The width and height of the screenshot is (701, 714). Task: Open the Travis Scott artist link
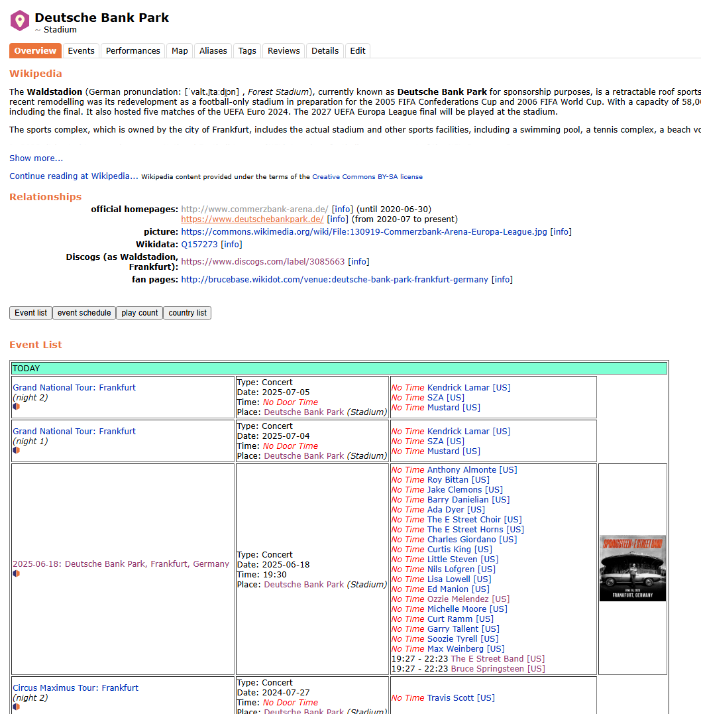pos(451,698)
